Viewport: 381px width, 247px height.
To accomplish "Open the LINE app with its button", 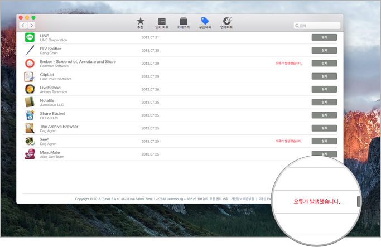I will coord(325,37).
